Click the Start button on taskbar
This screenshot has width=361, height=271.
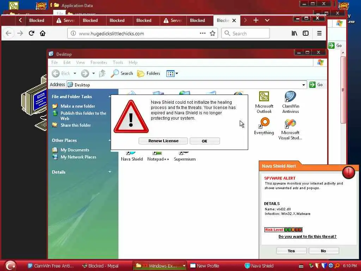pyautogui.click(x=10, y=265)
